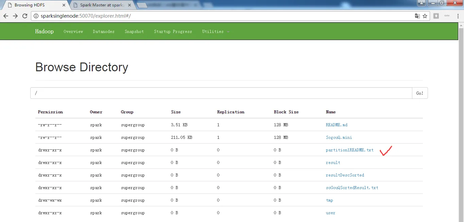Close the Spark Master tab
Image resolution: width=464 pixels, height=222 pixels.
coord(129,5)
